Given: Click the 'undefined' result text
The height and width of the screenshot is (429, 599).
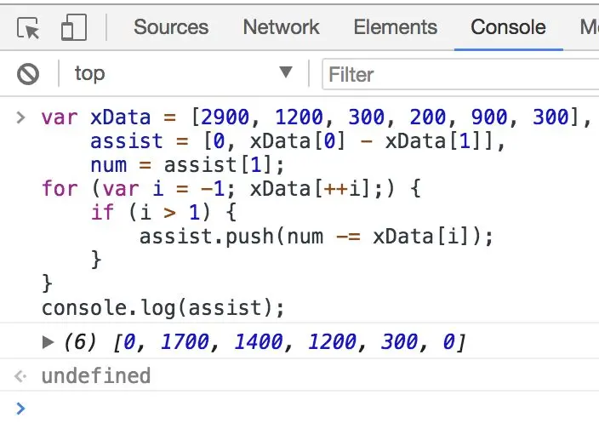Looking at the screenshot, I should [95, 375].
